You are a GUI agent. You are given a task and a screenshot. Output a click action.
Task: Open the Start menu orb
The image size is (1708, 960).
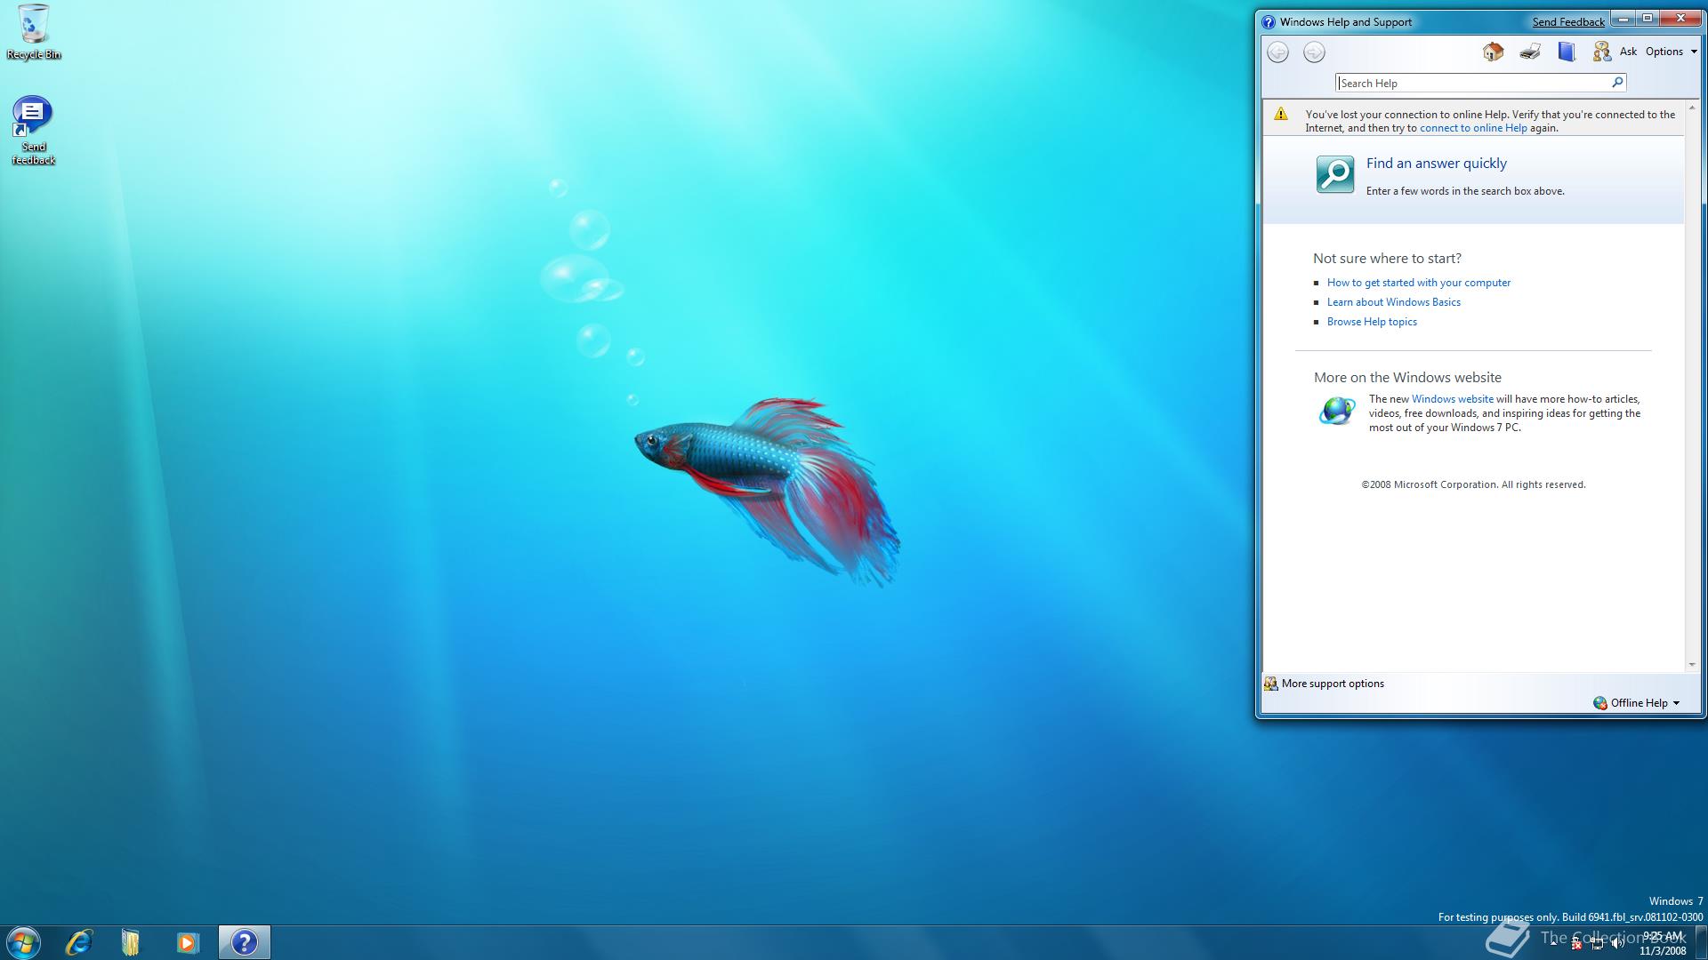point(23,942)
